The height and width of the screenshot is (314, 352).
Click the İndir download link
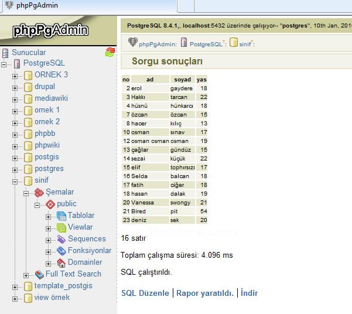pos(249,293)
